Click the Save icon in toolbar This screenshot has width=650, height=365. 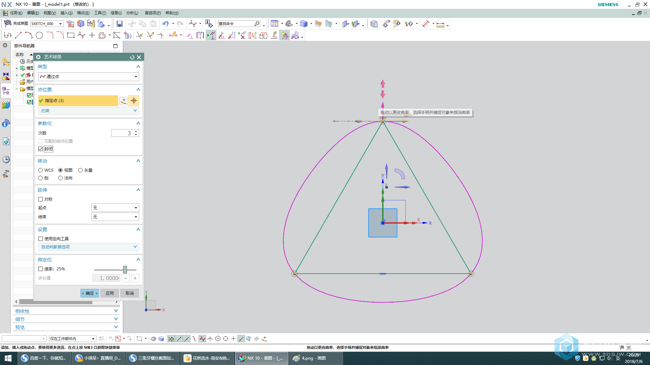pyautogui.click(x=120, y=24)
